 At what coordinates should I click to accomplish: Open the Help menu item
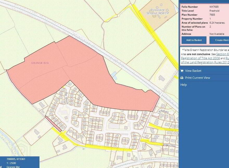pyautogui.click(x=183, y=85)
